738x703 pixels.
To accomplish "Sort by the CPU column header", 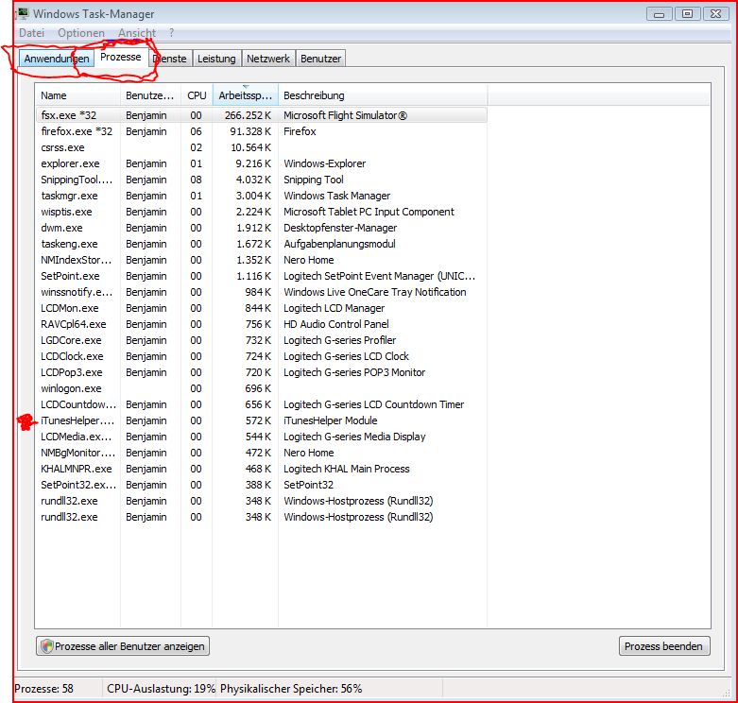I will coord(197,95).
